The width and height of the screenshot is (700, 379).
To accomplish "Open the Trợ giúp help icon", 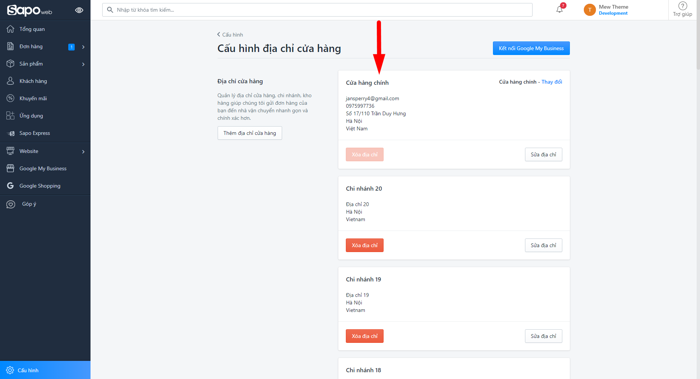I will coord(683,6).
